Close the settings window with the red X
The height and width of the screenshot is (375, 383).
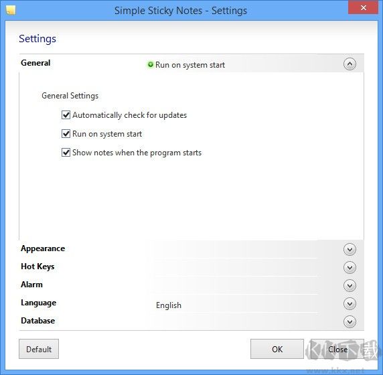pyautogui.click(x=363, y=8)
